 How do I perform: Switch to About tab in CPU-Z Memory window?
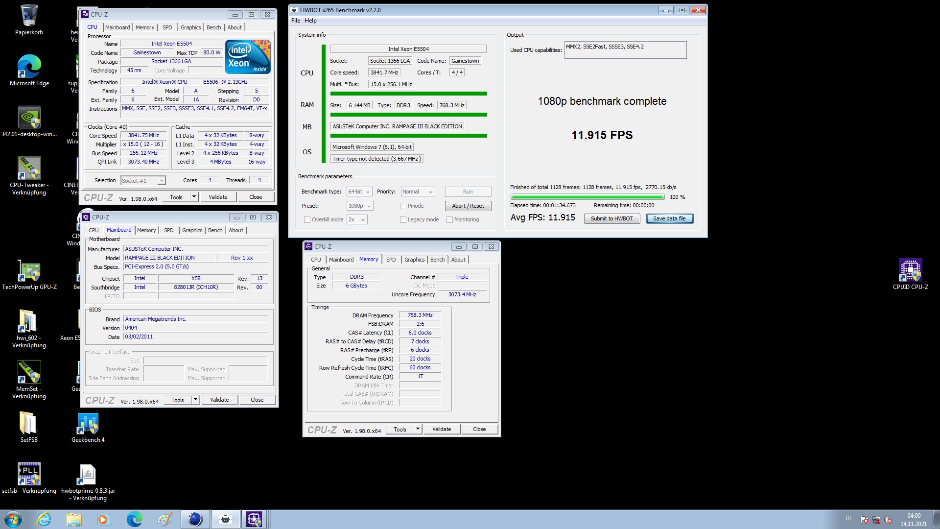[x=458, y=260]
